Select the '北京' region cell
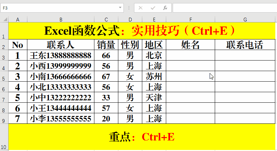277x151 pixels. coord(154,55)
